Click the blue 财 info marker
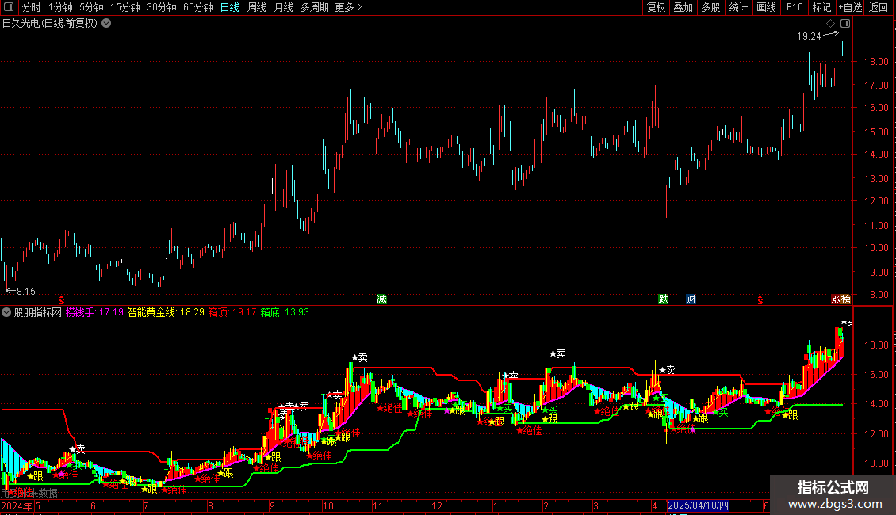Viewport: 896px width, 515px height. coord(691,299)
